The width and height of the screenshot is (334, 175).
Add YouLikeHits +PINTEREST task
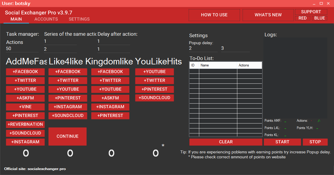154,89
